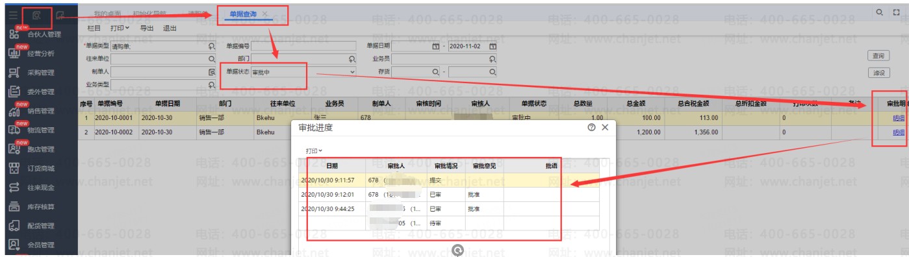Expand the 单据状态 dropdown showing 审批中

pos(353,71)
